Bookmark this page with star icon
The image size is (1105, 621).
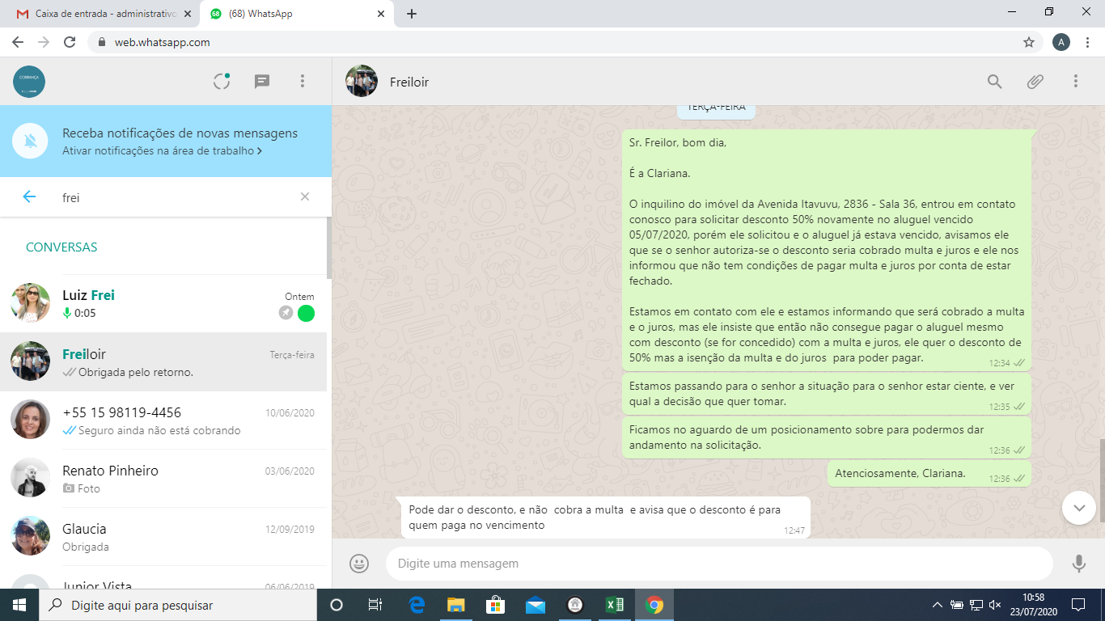pos(1029,42)
